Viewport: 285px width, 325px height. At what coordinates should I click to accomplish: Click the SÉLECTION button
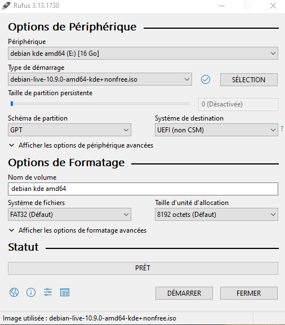tap(249, 79)
